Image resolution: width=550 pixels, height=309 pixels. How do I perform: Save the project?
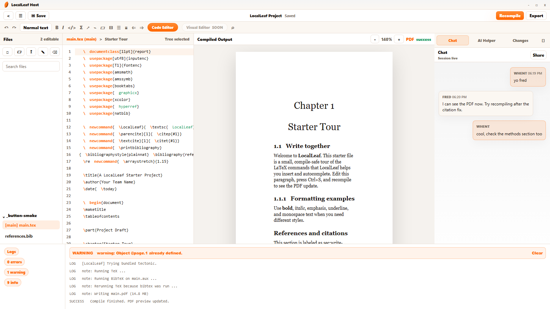point(38,16)
